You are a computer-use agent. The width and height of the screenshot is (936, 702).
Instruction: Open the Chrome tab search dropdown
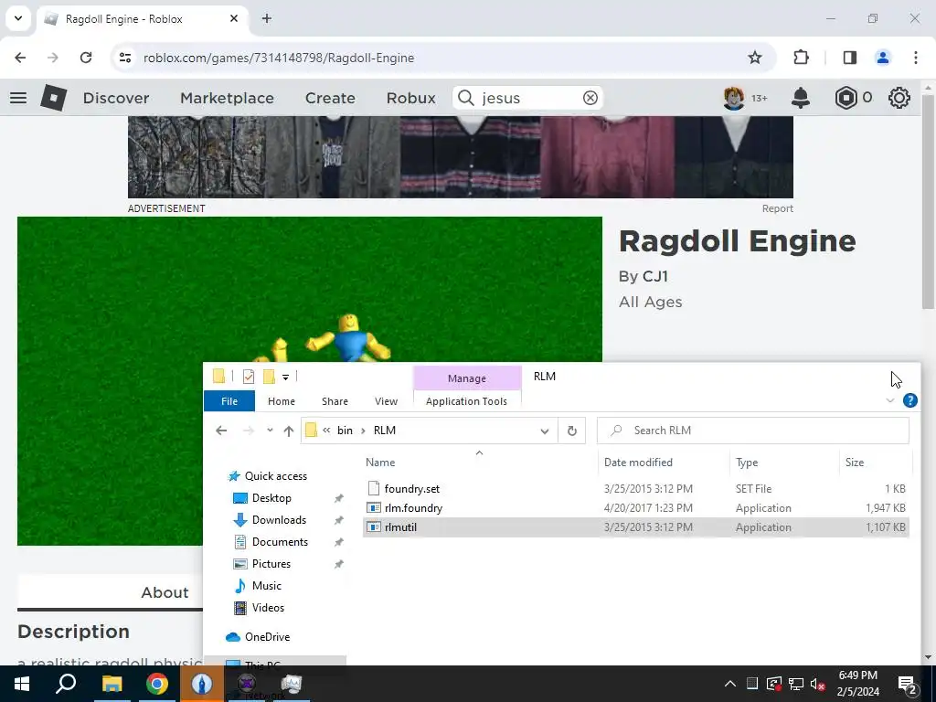(x=18, y=18)
